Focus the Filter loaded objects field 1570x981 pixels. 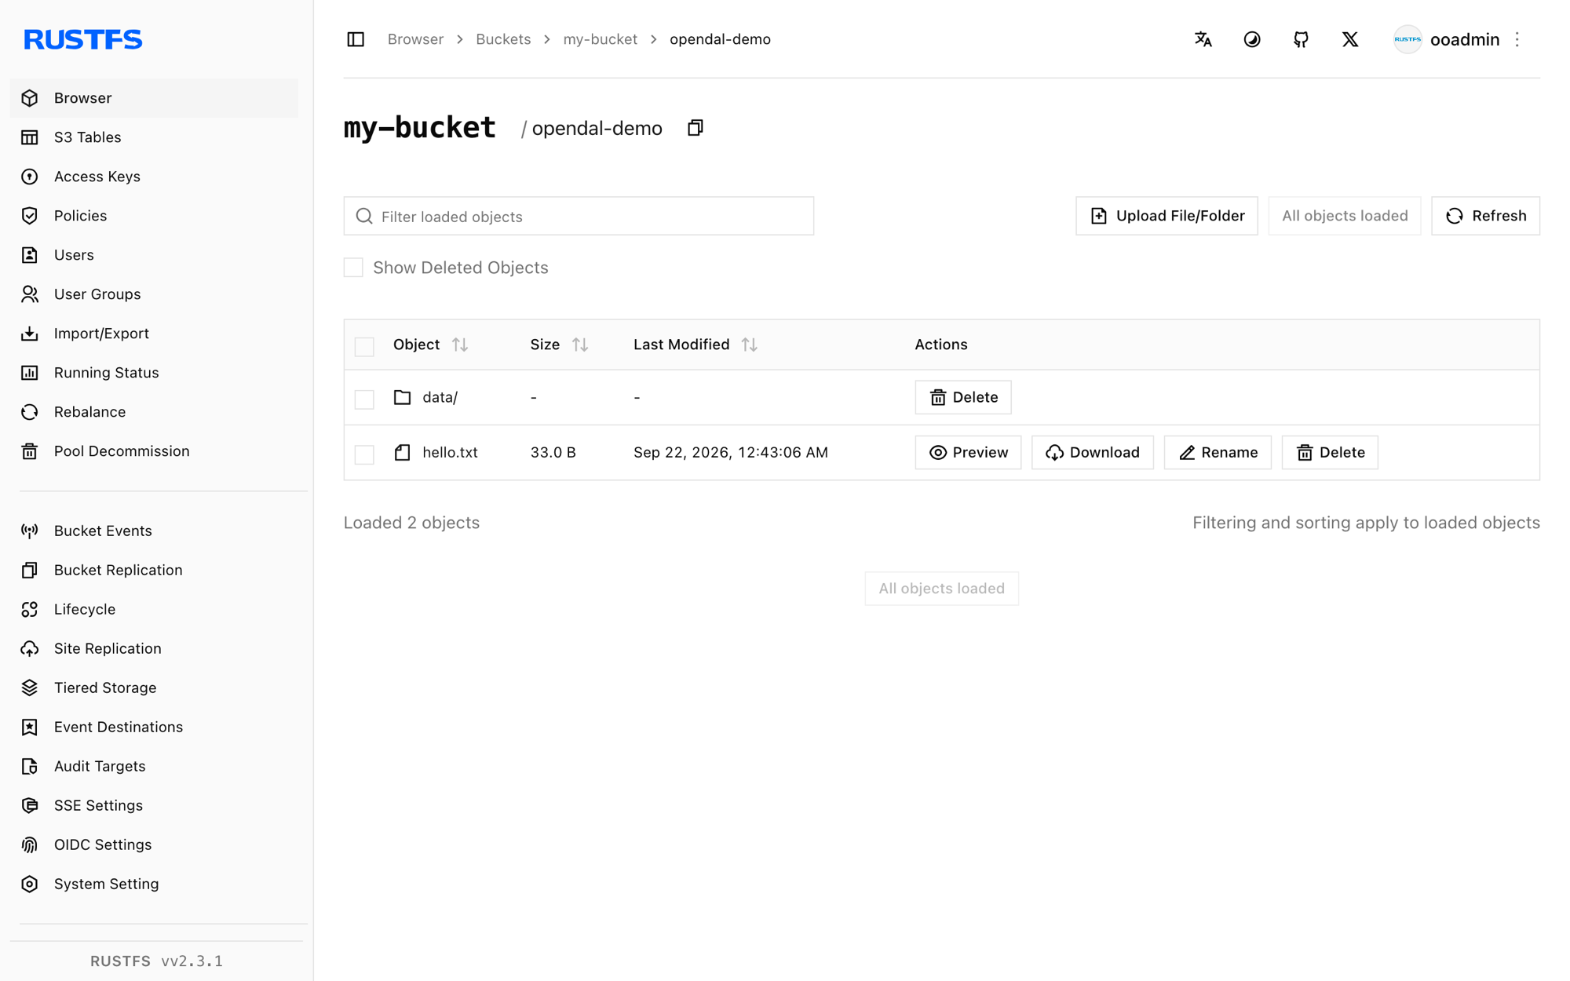click(x=579, y=216)
